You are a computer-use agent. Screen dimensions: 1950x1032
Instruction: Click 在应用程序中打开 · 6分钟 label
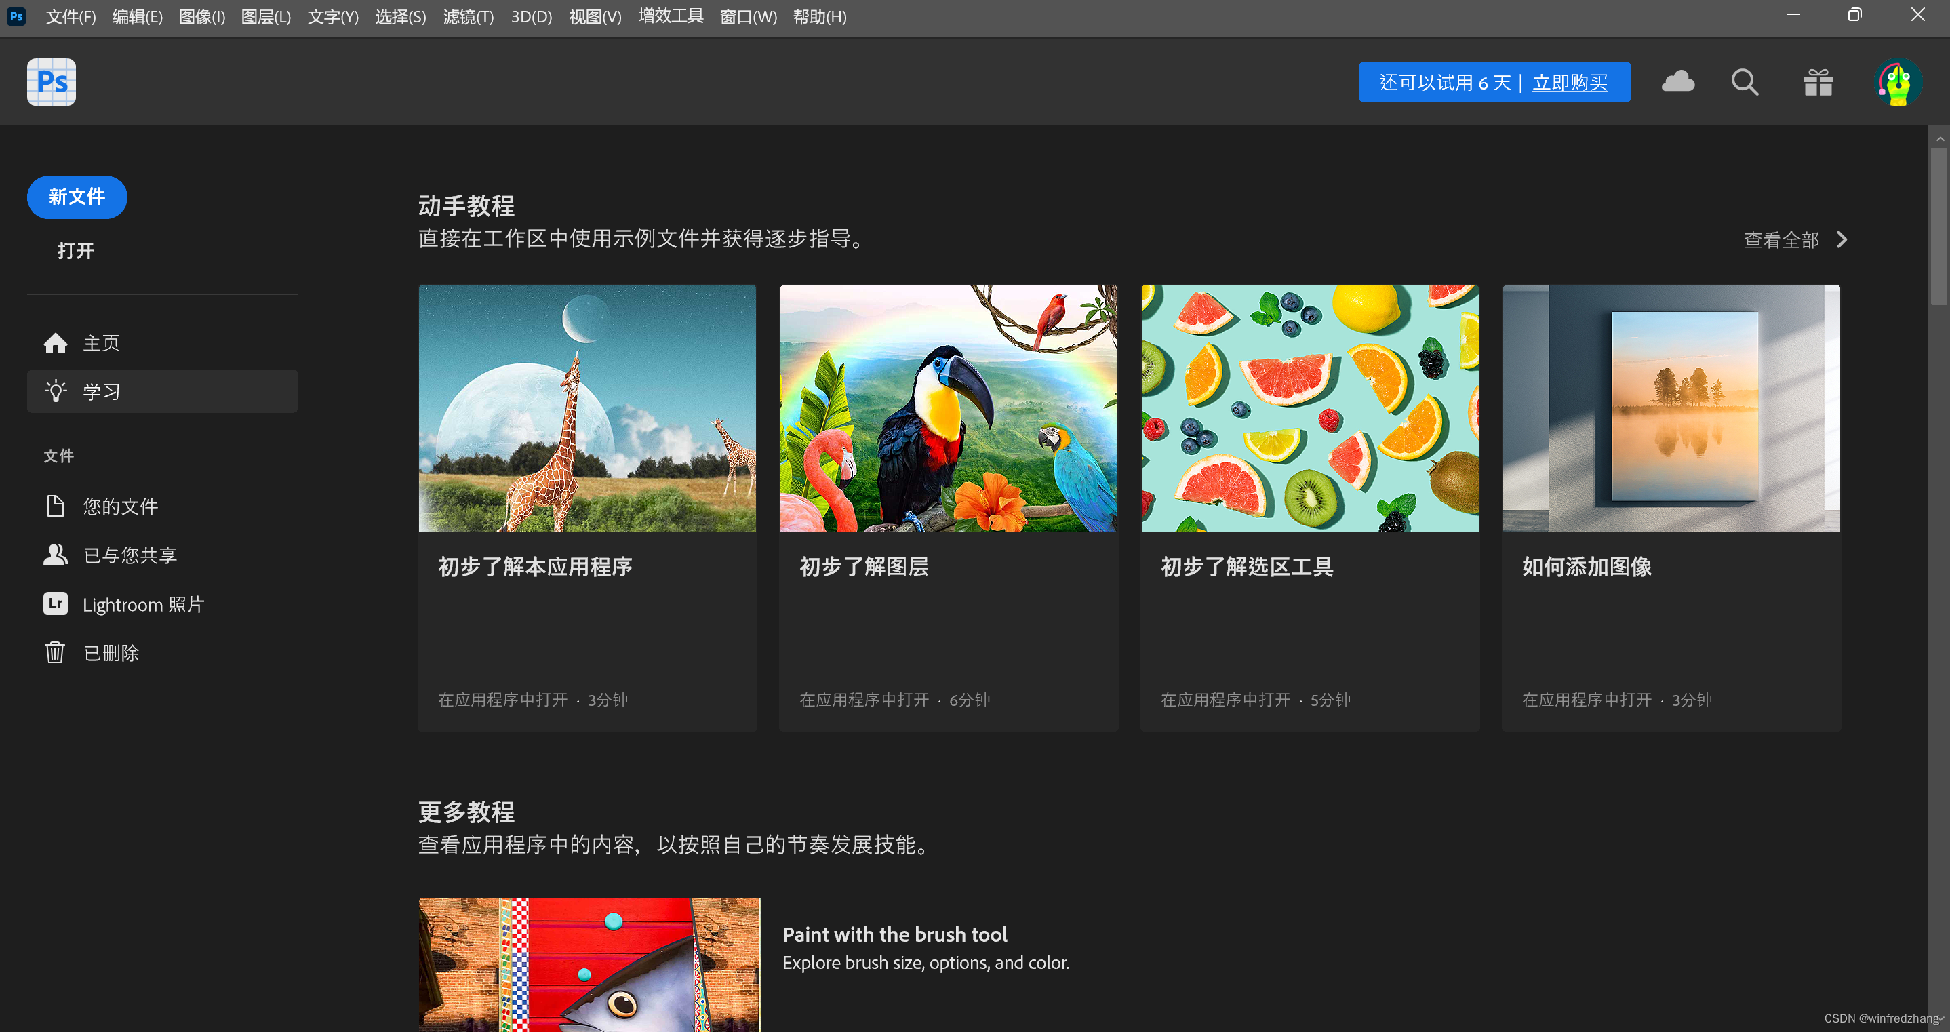(x=895, y=700)
